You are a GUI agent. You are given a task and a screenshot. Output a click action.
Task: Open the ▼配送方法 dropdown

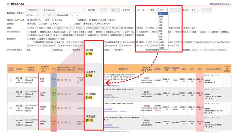click(34, 10)
